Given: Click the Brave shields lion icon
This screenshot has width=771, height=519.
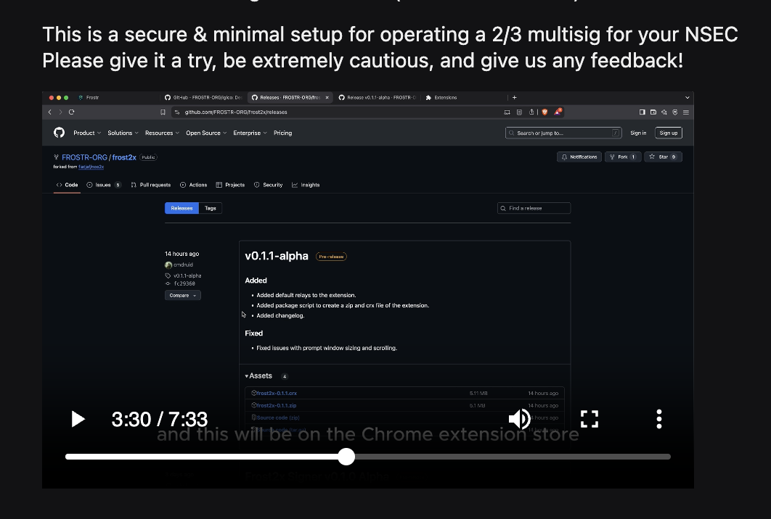Looking at the screenshot, I should pyautogui.click(x=544, y=112).
